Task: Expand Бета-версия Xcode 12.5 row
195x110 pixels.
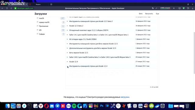Action: (x=67, y=53)
